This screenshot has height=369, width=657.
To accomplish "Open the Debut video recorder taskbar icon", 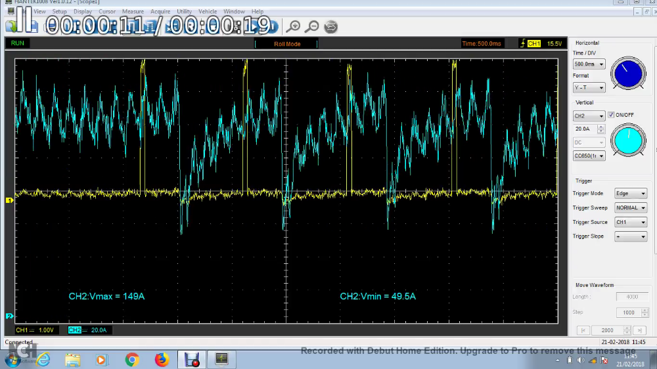I will tap(192, 359).
